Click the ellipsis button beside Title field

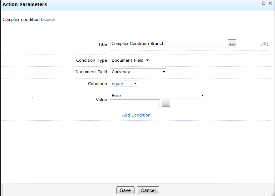[232, 43]
